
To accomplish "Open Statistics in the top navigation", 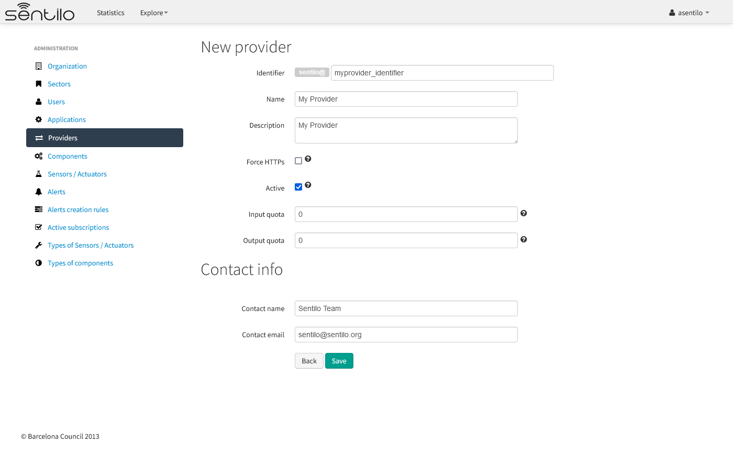I will (x=110, y=13).
